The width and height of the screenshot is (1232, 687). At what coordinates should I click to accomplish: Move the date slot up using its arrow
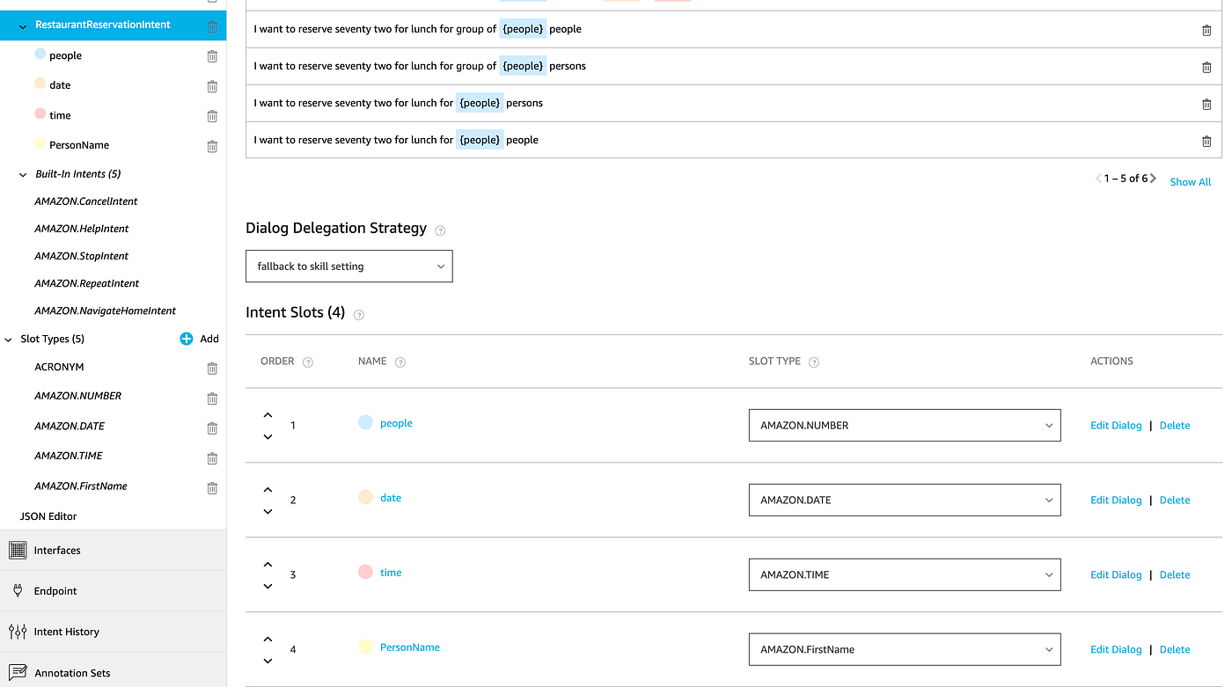click(268, 488)
